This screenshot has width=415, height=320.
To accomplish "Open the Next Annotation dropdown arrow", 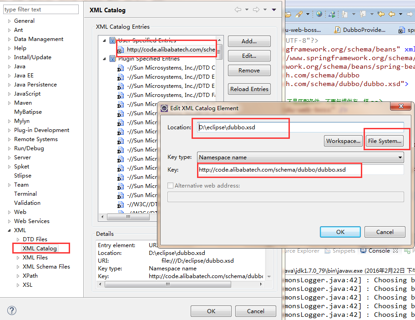I will [354, 14].
